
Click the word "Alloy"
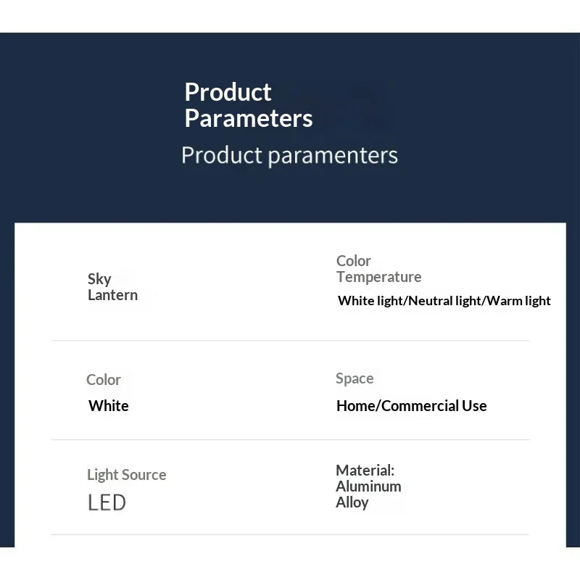click(x=352, y=502)
